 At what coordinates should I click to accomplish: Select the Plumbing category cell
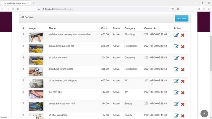point(130,34)
